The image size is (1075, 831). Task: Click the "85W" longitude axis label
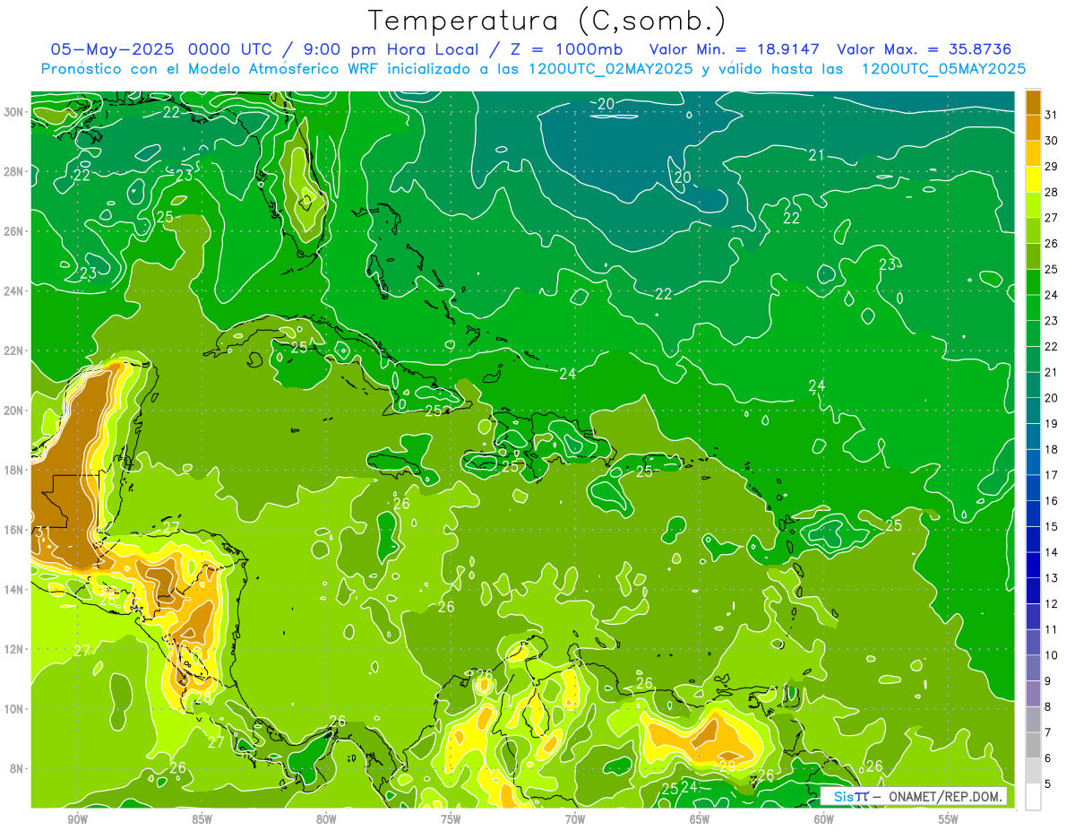pyautogui.click(x=202, y=819)
